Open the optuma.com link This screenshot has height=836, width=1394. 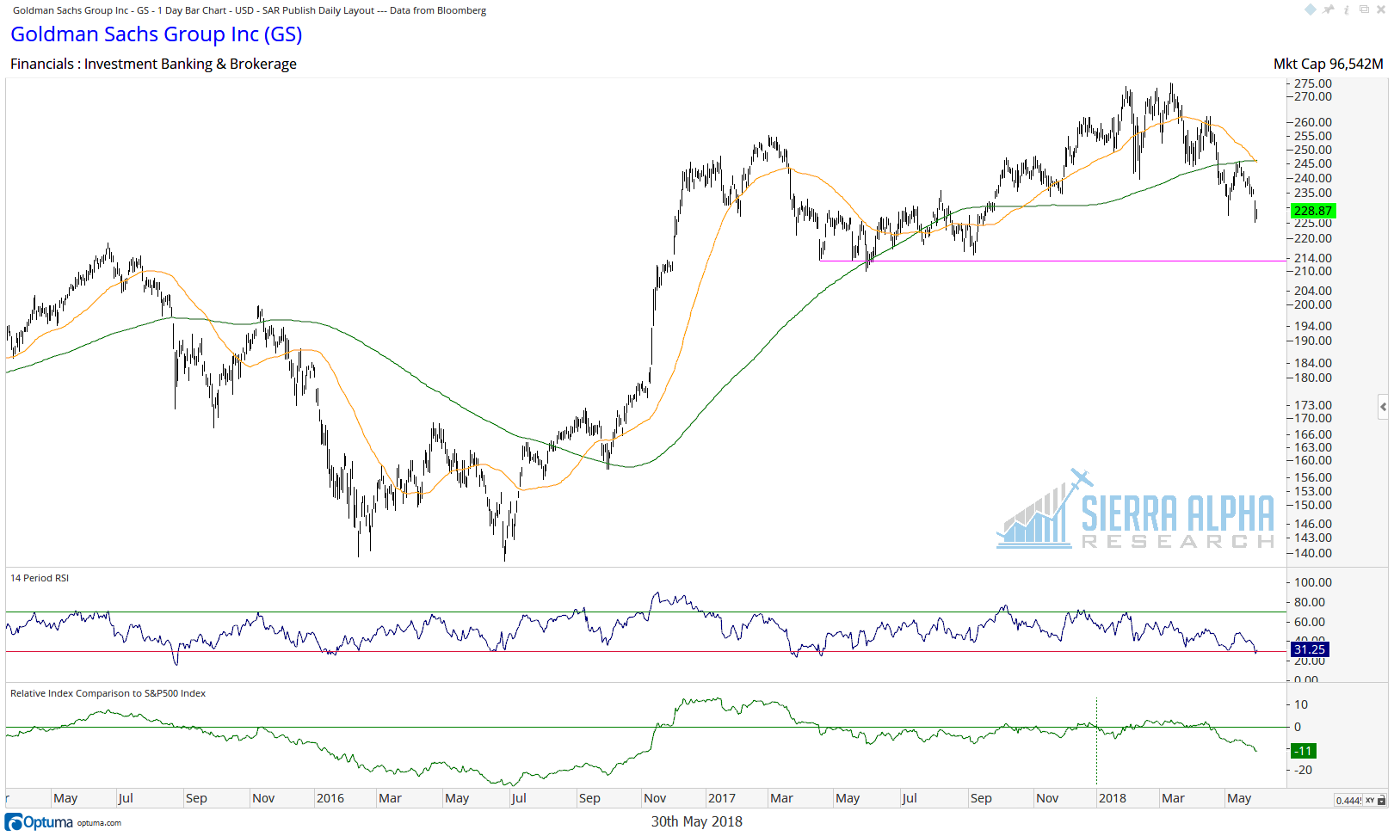tap(99, 823)
